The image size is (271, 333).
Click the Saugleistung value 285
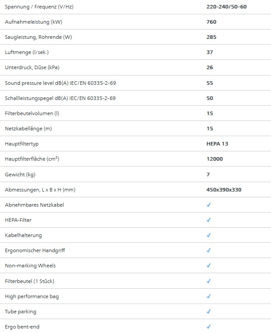click(x=212, y=37)
